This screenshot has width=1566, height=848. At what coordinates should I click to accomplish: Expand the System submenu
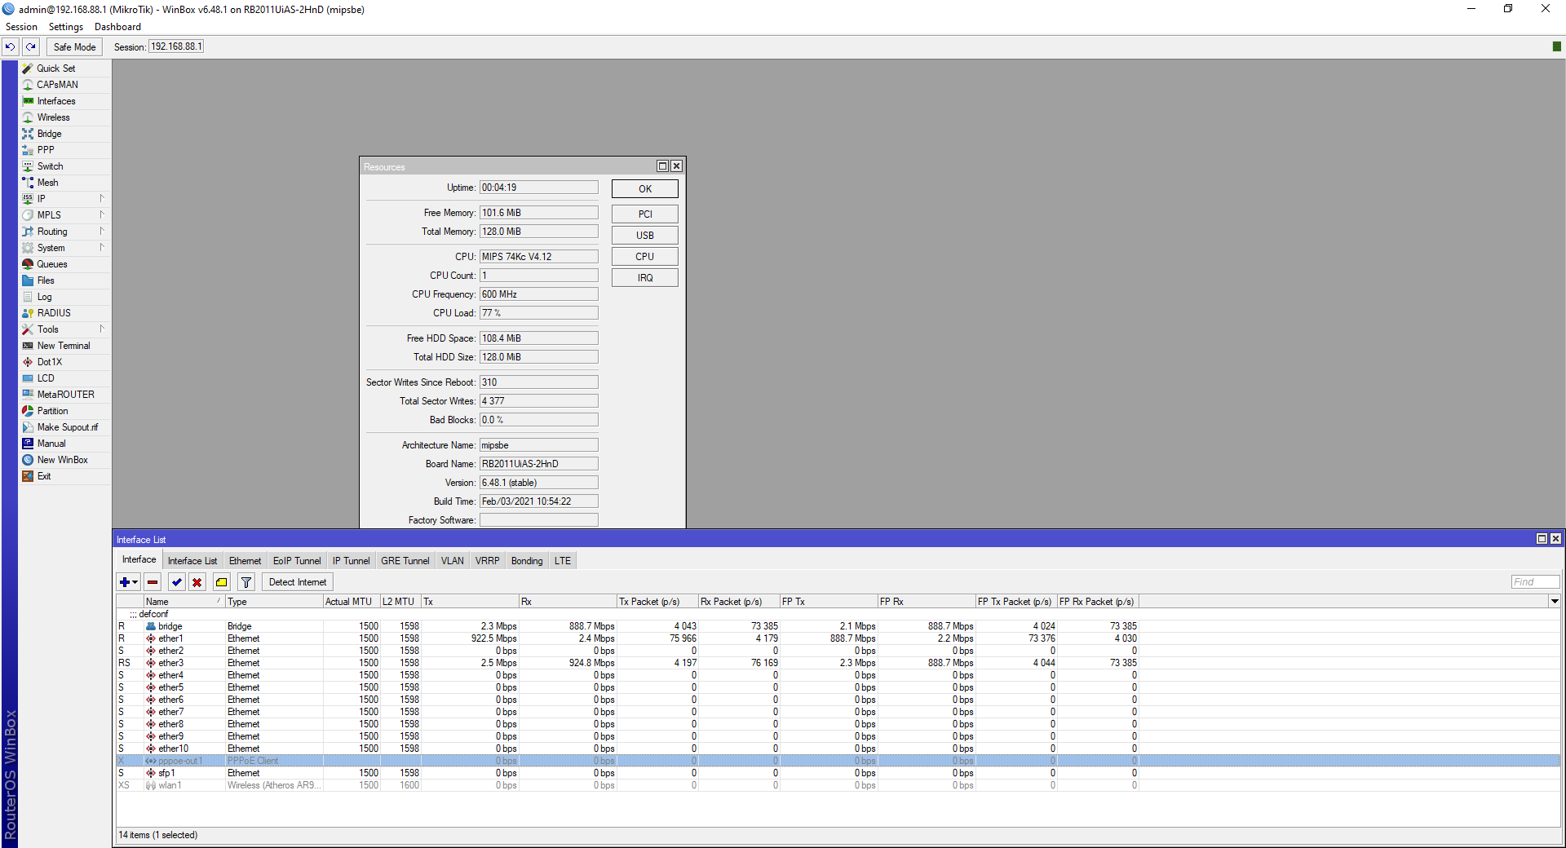click(65, 248)
